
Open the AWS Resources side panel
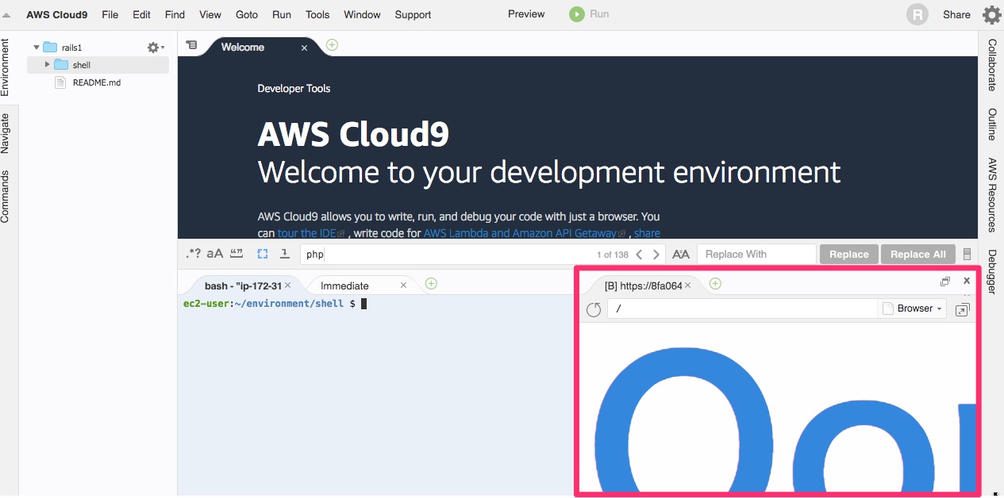(991, 195)
